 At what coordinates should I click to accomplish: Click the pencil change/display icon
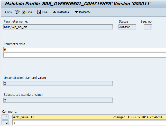tap(17, 12)
